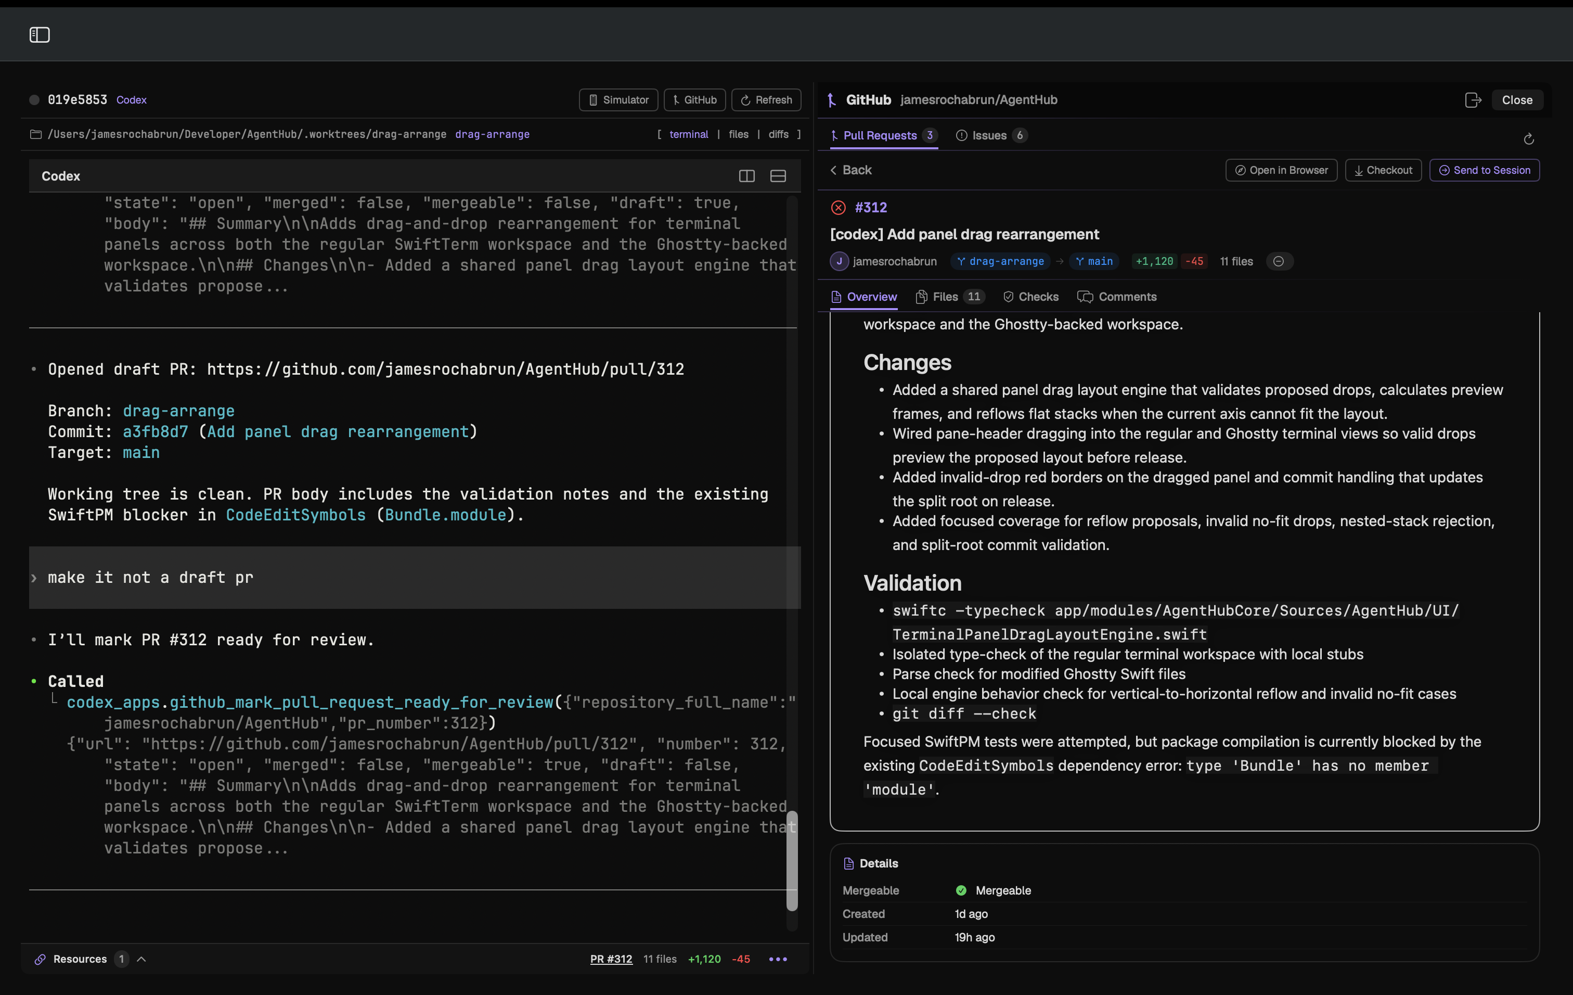Image resolution: width=1573 pixels, height=995 pixels.
Task: Go Back to pull request list
Action: tap(850, 170)
